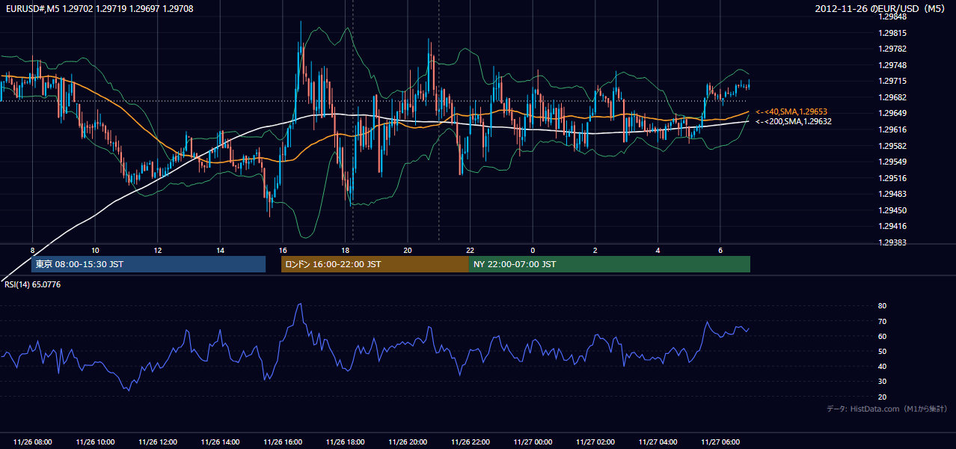The image size is (956, 449).
Task: Click RSI axis level 40
Action: (x=882, y=367)
